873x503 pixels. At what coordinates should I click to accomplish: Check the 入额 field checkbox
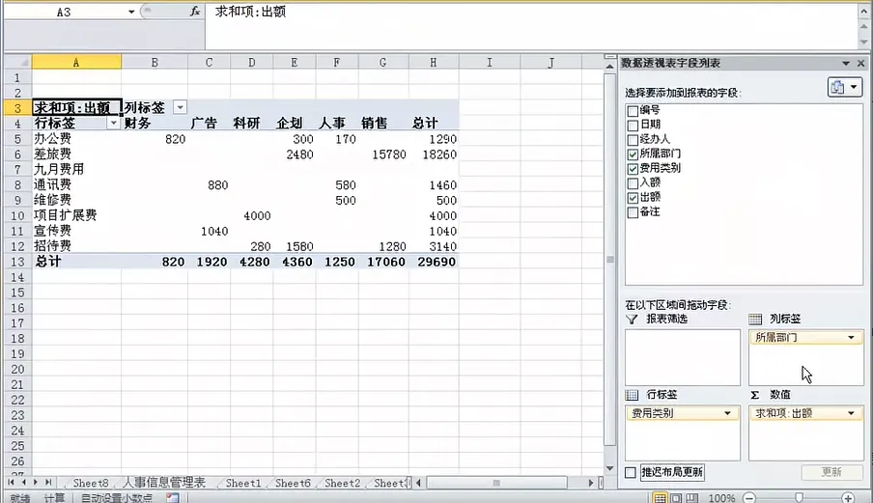tap(633, 183)
